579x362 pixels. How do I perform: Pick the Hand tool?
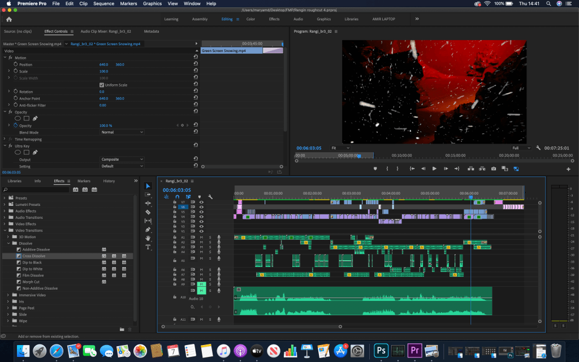(x=148, y=238)
